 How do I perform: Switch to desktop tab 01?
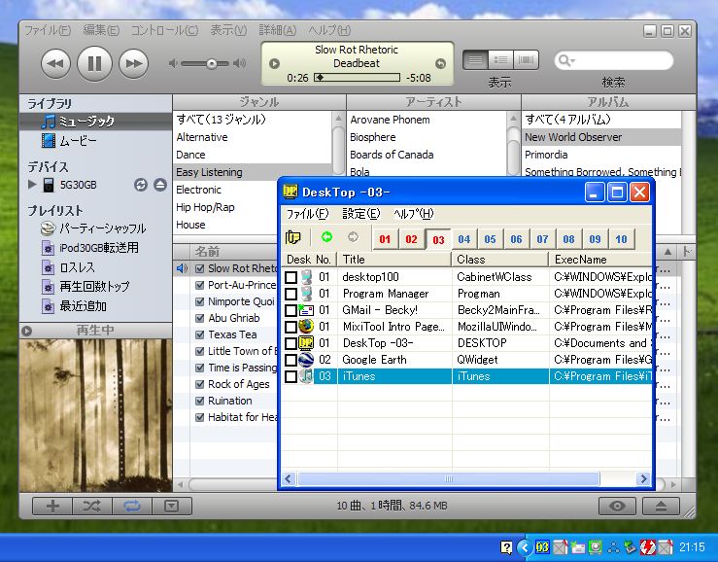tap(385, 239)
